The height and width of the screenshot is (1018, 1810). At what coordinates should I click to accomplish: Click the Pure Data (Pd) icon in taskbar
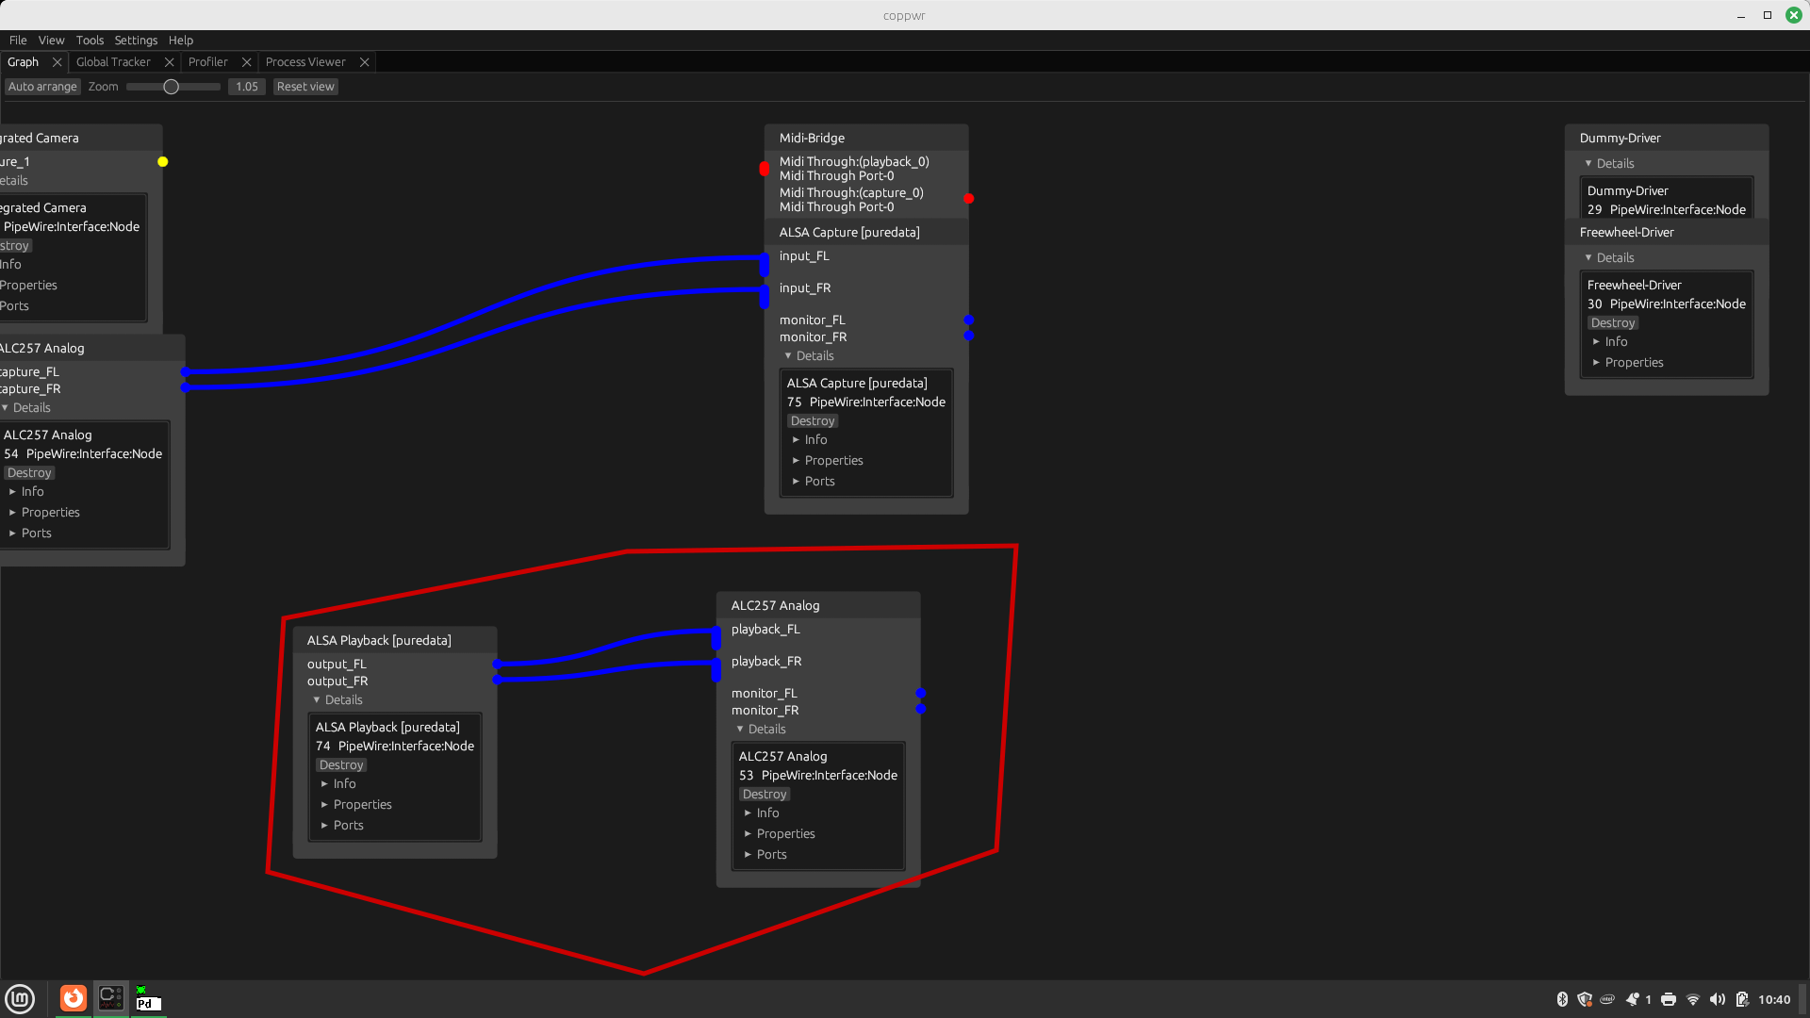coord(147,998)
